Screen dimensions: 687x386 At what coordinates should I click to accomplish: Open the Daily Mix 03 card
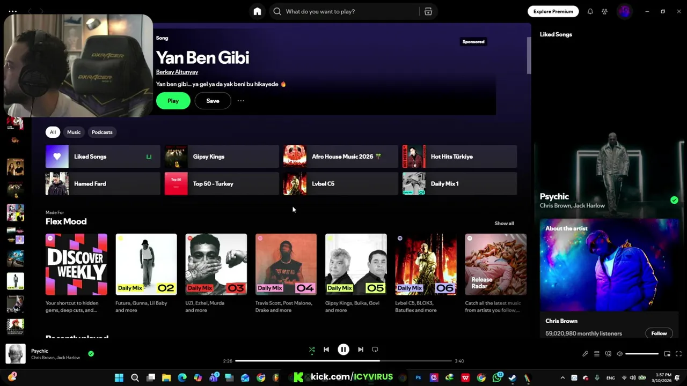point(216,273)
